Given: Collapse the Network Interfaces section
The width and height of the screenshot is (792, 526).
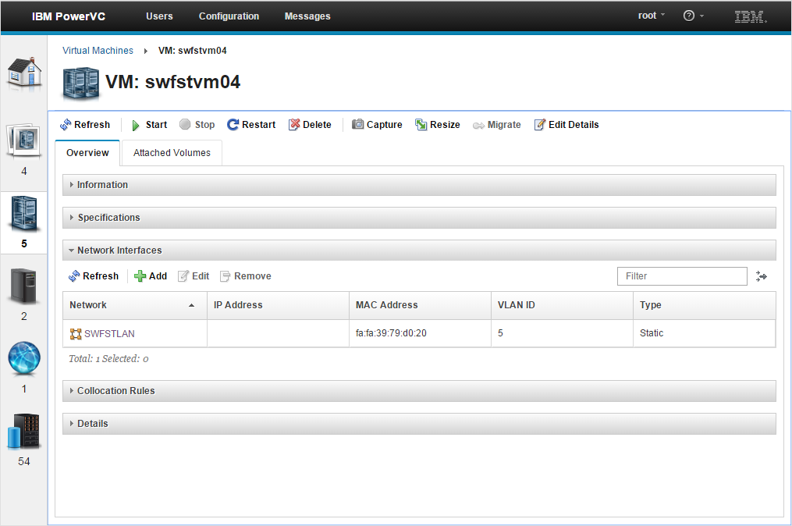Looking at the screenshot, I should tap(419, 250).
